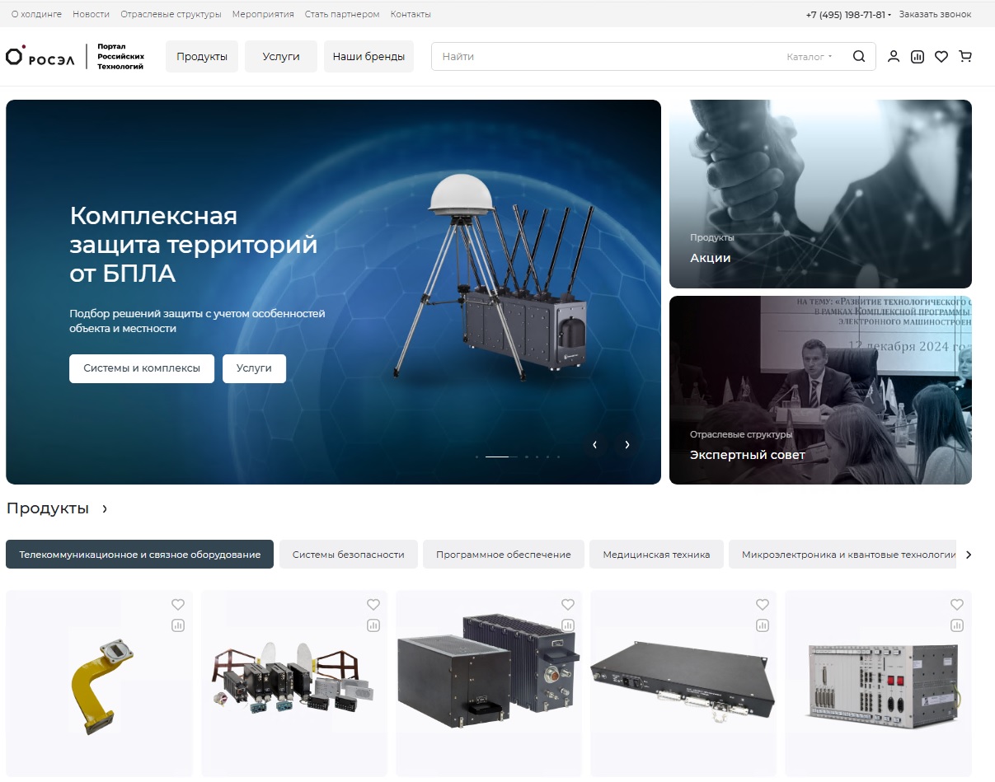Image resolution: width=995 pixels, height=782 pixels.
Task: Open the comparison chart icon in header
Action: point(917,57)
